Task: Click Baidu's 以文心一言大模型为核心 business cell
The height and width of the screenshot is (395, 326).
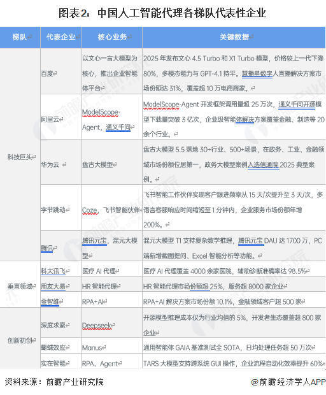Action: coord(112,71)
